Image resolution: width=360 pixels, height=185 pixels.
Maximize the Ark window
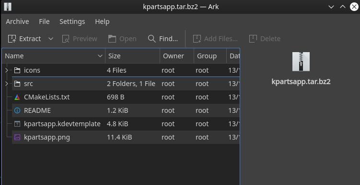343,7
